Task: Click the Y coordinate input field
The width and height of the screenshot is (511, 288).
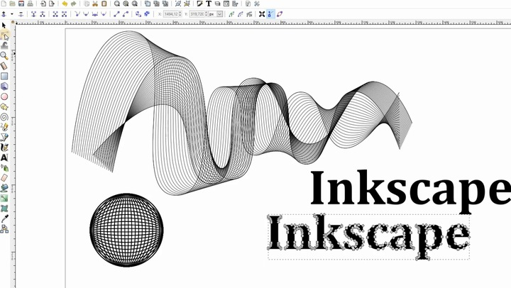Action: (x=198, y=14)
